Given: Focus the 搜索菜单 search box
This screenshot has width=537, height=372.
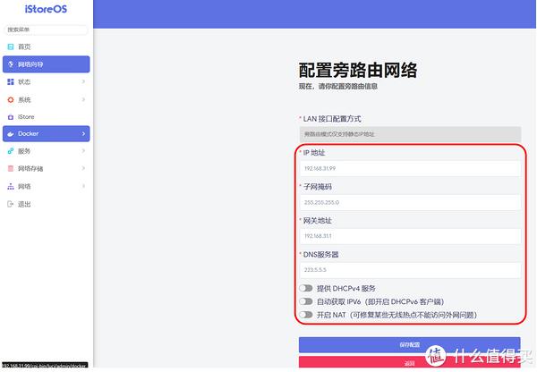Looking at the screenshot, I should point(46,30).
